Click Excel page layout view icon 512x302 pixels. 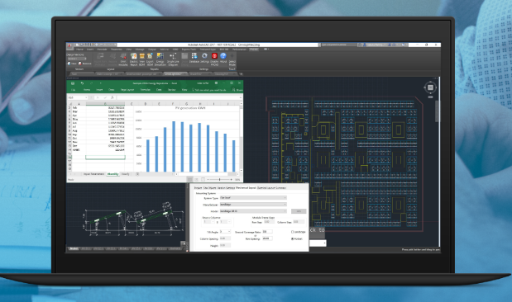(x=196, y=180)
